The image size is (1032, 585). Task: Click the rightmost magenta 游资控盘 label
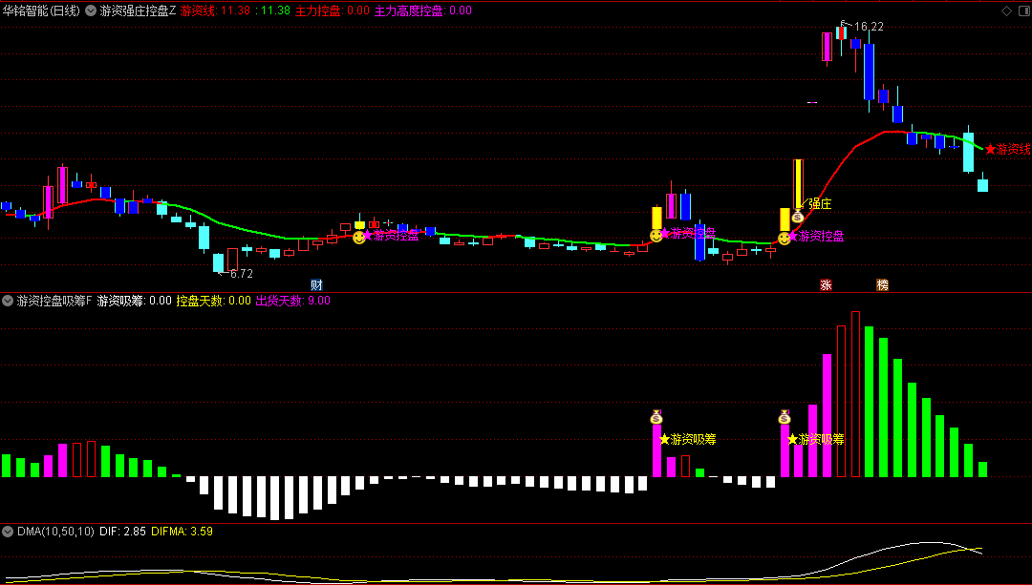click(x=821, y=236)
